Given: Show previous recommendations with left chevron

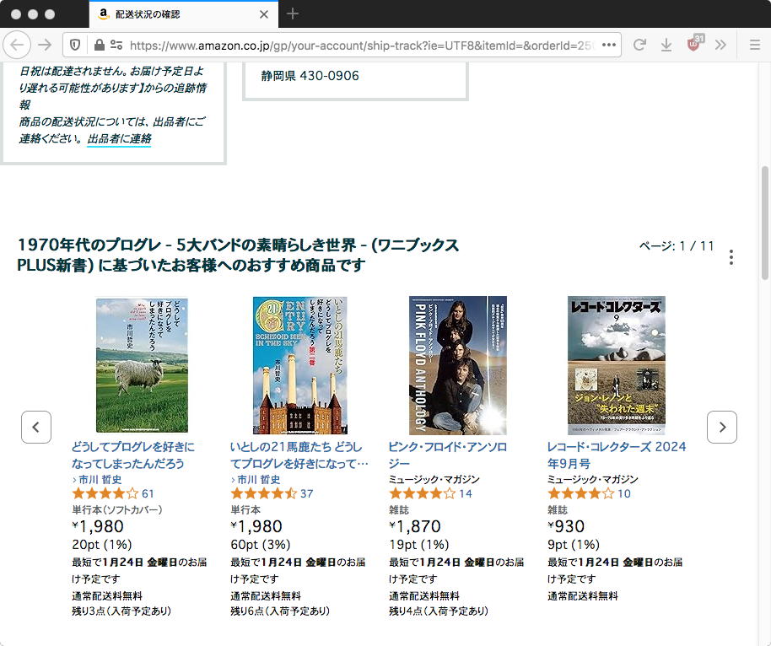Looking at the screenshot, I should tap(36, 428).
